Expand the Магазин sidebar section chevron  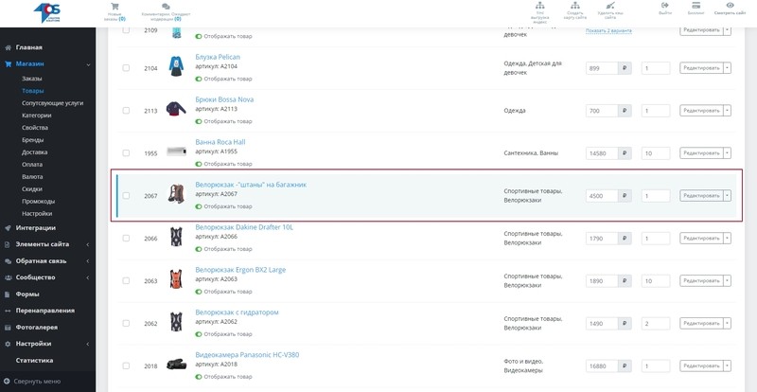pos(88,63)
